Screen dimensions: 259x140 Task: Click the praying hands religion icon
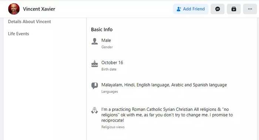click(94, 110)
